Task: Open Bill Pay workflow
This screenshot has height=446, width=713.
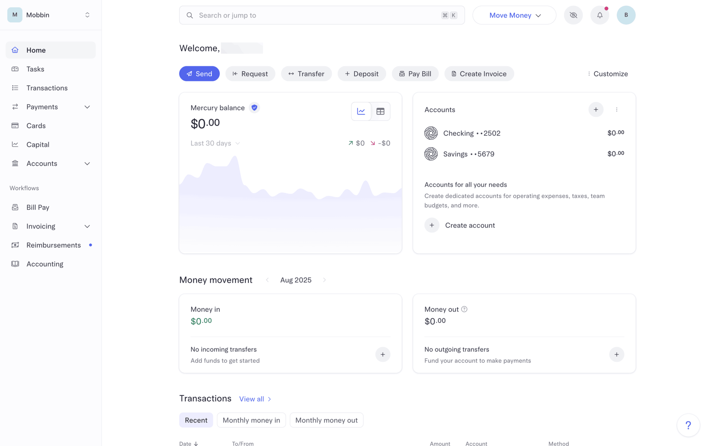Action: 51,207
